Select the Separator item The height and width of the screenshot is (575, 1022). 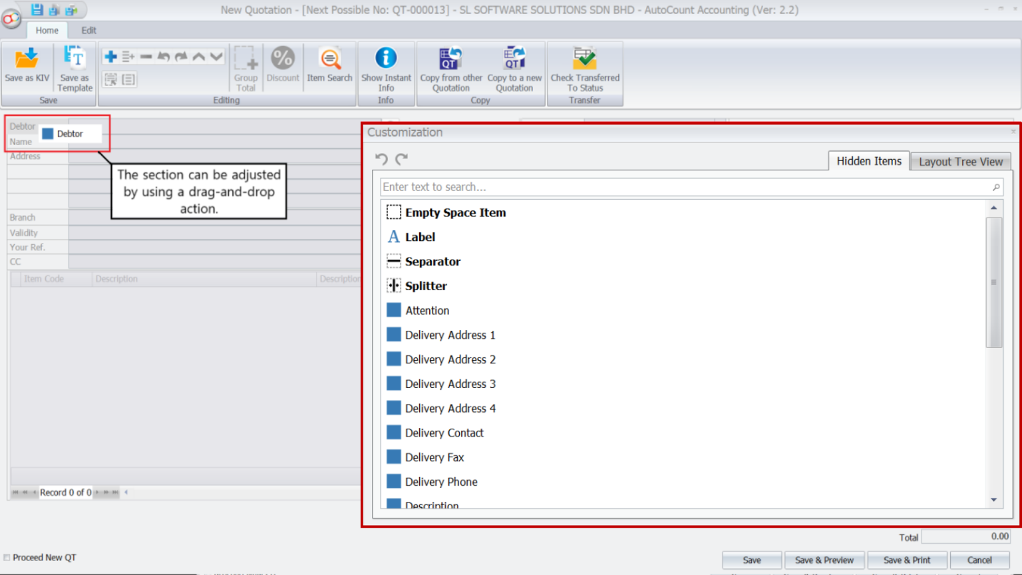pos(423,262)
